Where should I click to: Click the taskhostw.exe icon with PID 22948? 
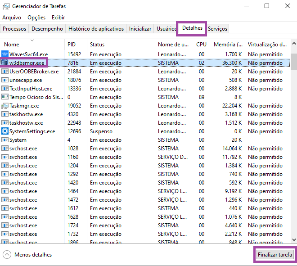click(5, 123)
